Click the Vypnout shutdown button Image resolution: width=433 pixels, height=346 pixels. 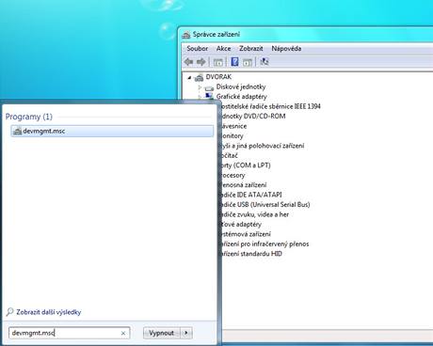162,333
